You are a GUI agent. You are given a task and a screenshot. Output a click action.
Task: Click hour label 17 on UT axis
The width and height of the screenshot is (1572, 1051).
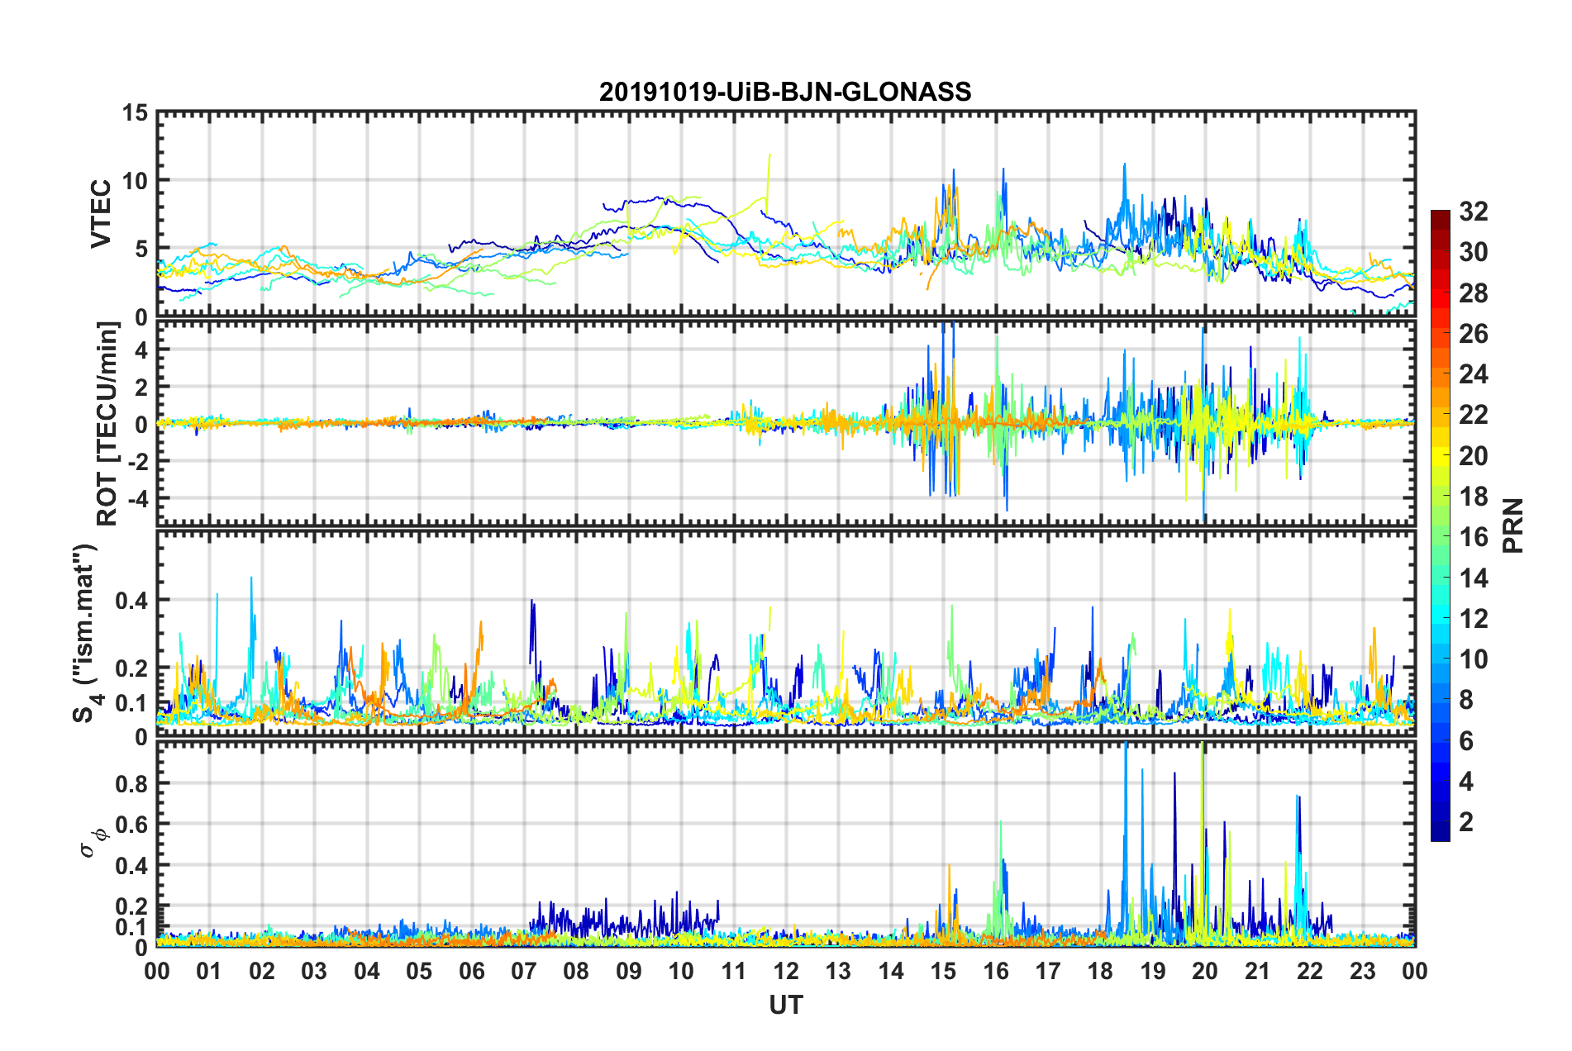tap(1048, 971)
